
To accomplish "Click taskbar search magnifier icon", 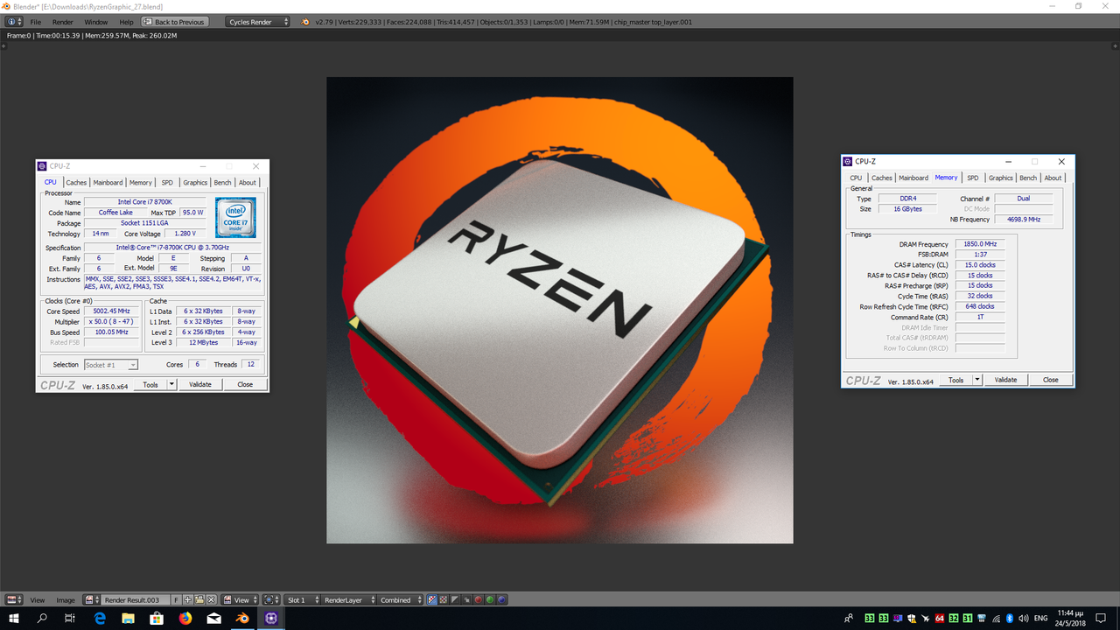I will point(42,619).
